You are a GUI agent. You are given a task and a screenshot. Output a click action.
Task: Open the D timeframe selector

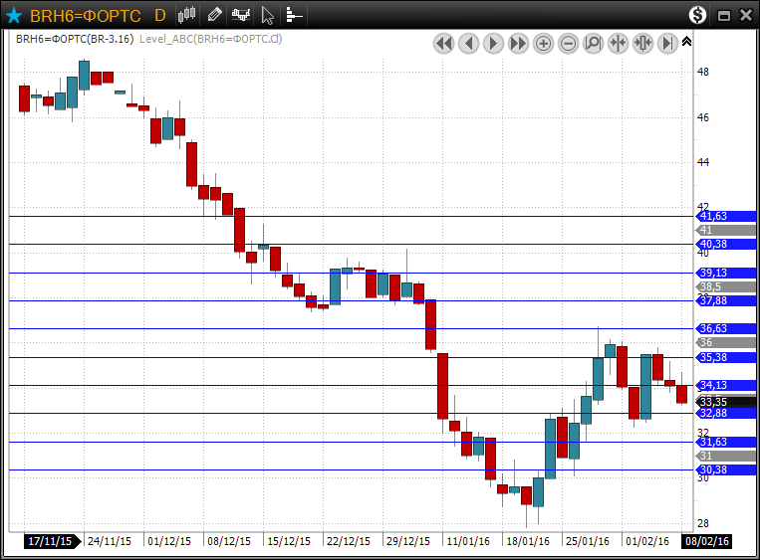tap(159, 15)
